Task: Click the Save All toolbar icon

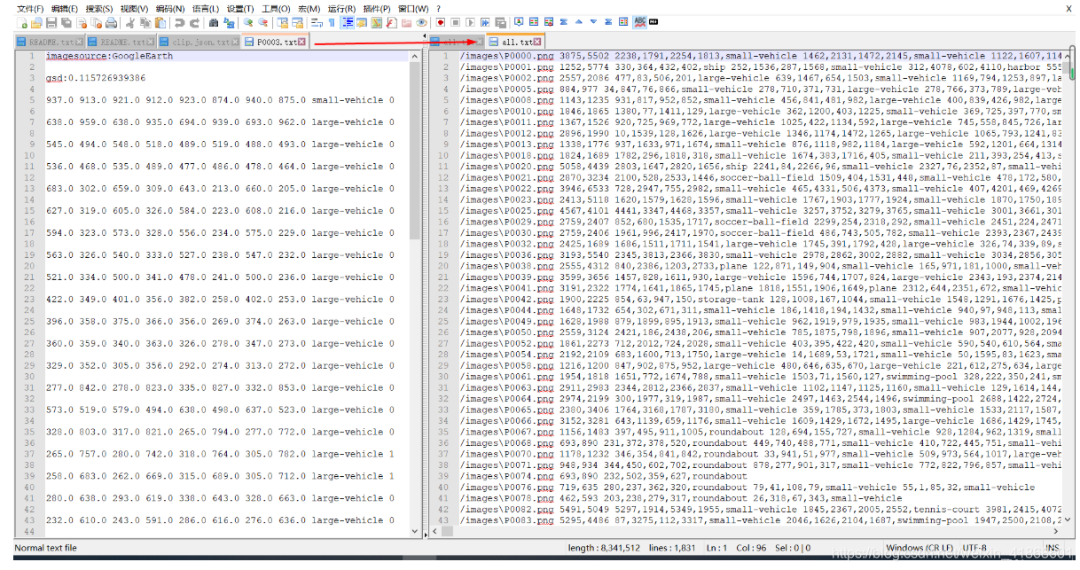Action: pyautogui.click(x=66, y=22)
